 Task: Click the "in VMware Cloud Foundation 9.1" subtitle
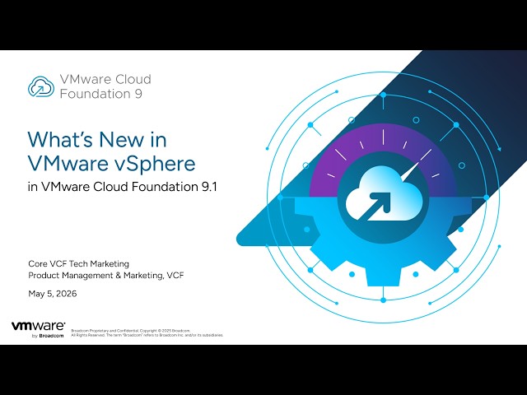point(123,187)
